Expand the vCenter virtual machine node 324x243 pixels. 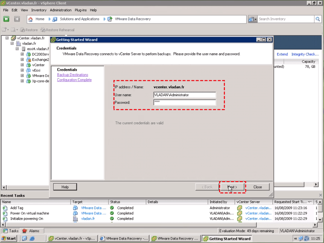tap(22, 65)
